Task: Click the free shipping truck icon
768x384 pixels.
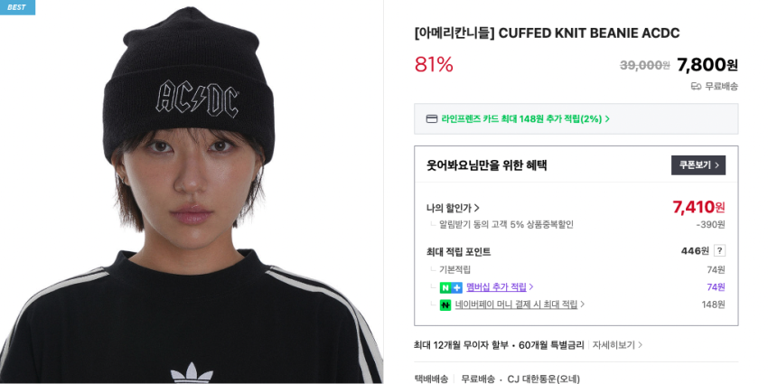Action: pos(696,87)
